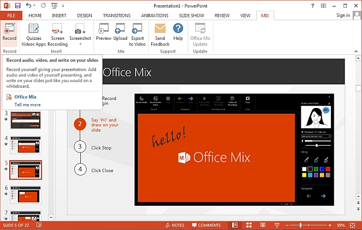Click the 59% zoom level
Screen dimensions: 362x230
coord(341,225)
